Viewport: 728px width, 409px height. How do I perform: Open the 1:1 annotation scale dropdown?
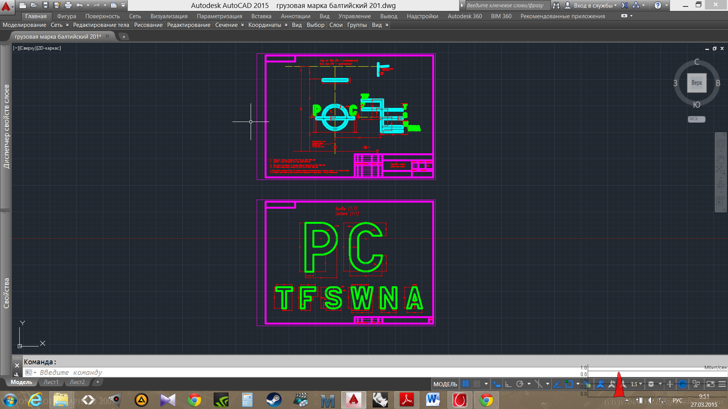tap(636, 384)
